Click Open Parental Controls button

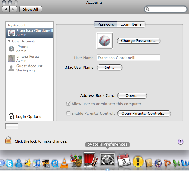[144, 113]
